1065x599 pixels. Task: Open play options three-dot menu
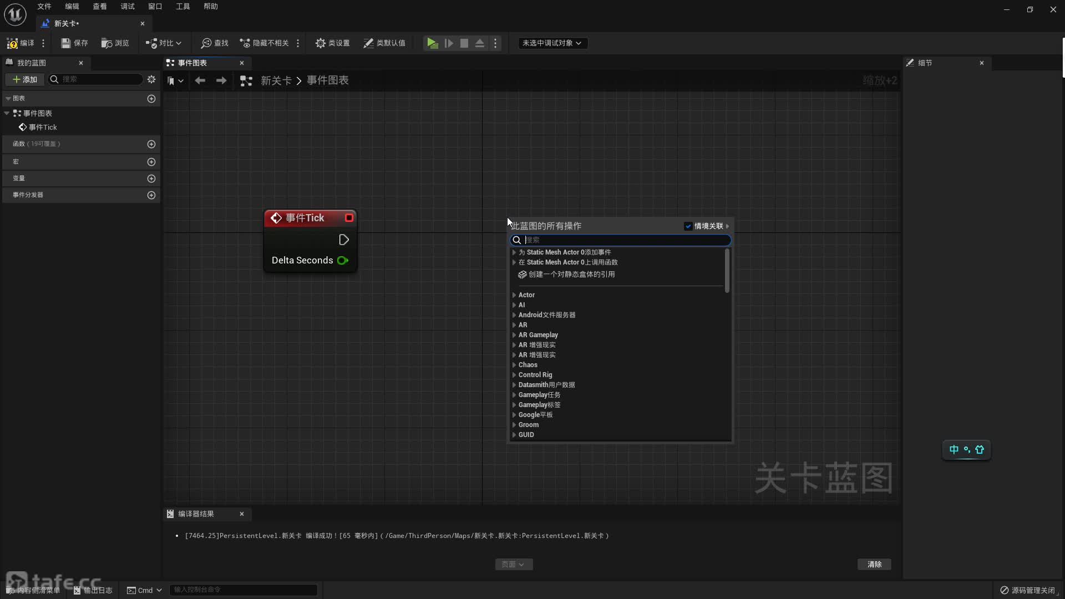coord(496,43)
